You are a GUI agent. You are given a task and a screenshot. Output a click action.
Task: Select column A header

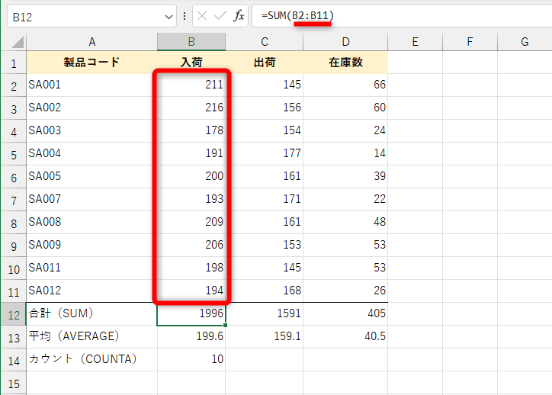(92, 42)
